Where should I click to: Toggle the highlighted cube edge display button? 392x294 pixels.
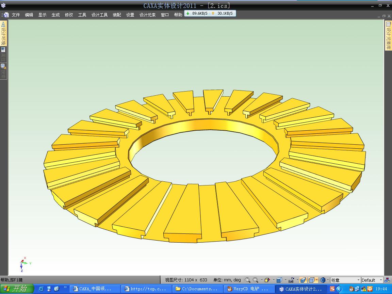pos(311,280)
